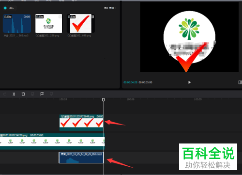Select the split clip tool
The image size is (242, 175).
coord(14,94)
